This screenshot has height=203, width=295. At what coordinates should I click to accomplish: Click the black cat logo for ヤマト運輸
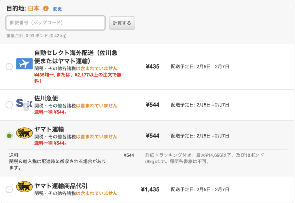[24, 133]
